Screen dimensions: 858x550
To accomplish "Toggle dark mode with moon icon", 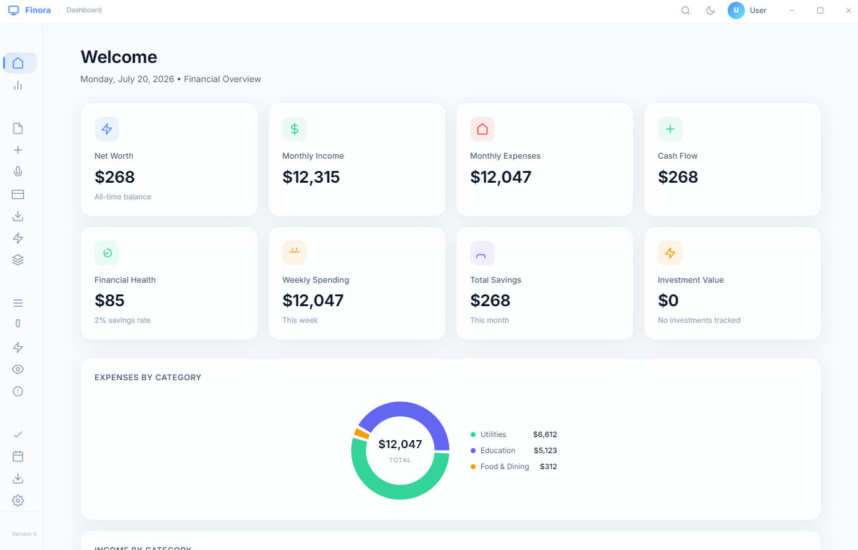I will click(x=710, y=10).
